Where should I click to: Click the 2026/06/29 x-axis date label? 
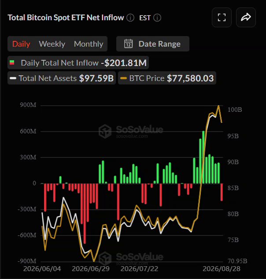click(91, 269)
